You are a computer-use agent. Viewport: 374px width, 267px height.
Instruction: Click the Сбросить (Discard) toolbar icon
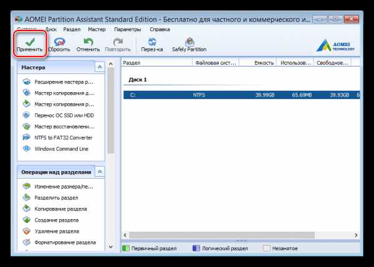pyautogui.click(x=59, y=42)
